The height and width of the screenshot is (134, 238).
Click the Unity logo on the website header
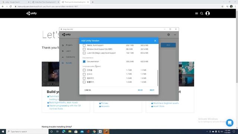(x=31, y=13)
